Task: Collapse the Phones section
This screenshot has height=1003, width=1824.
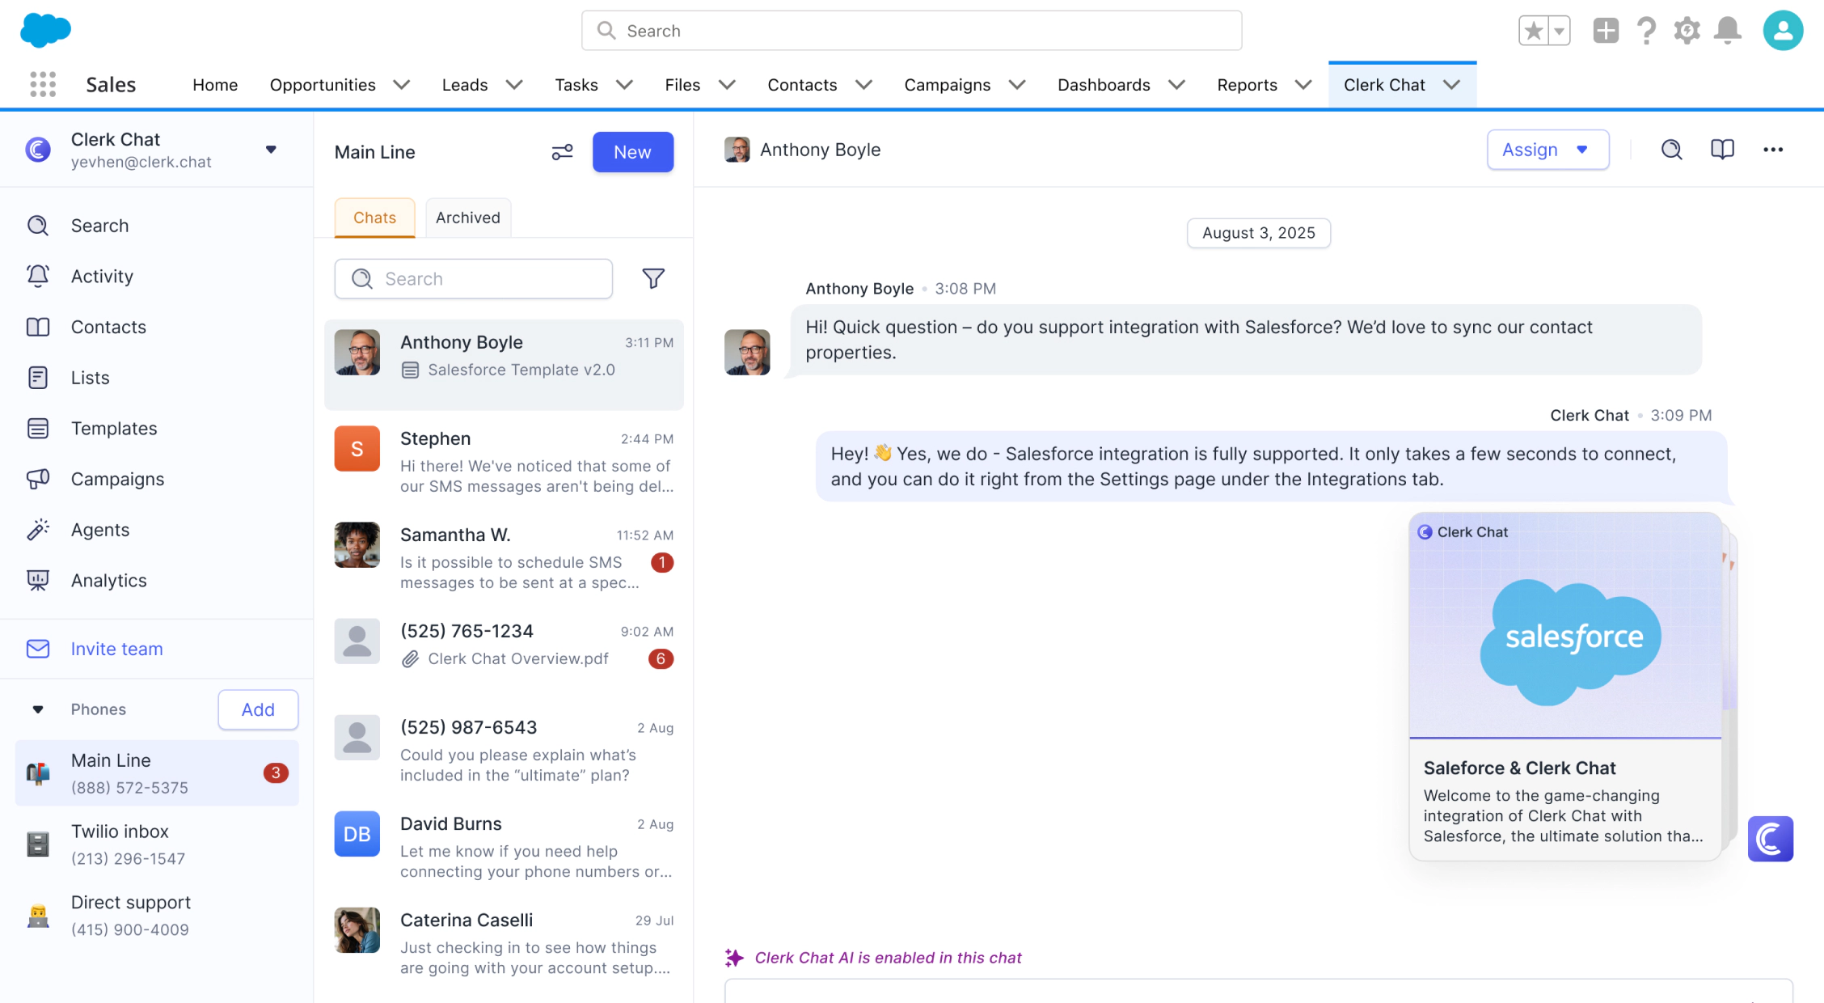Action: (x=37, y=709)
